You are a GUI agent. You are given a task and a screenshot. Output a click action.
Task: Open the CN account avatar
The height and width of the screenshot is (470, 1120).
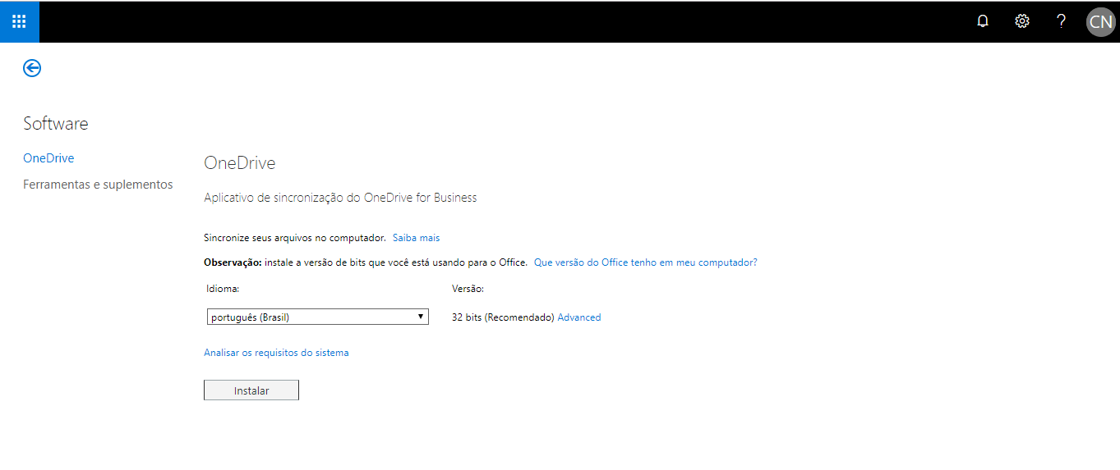point(1100,21)
